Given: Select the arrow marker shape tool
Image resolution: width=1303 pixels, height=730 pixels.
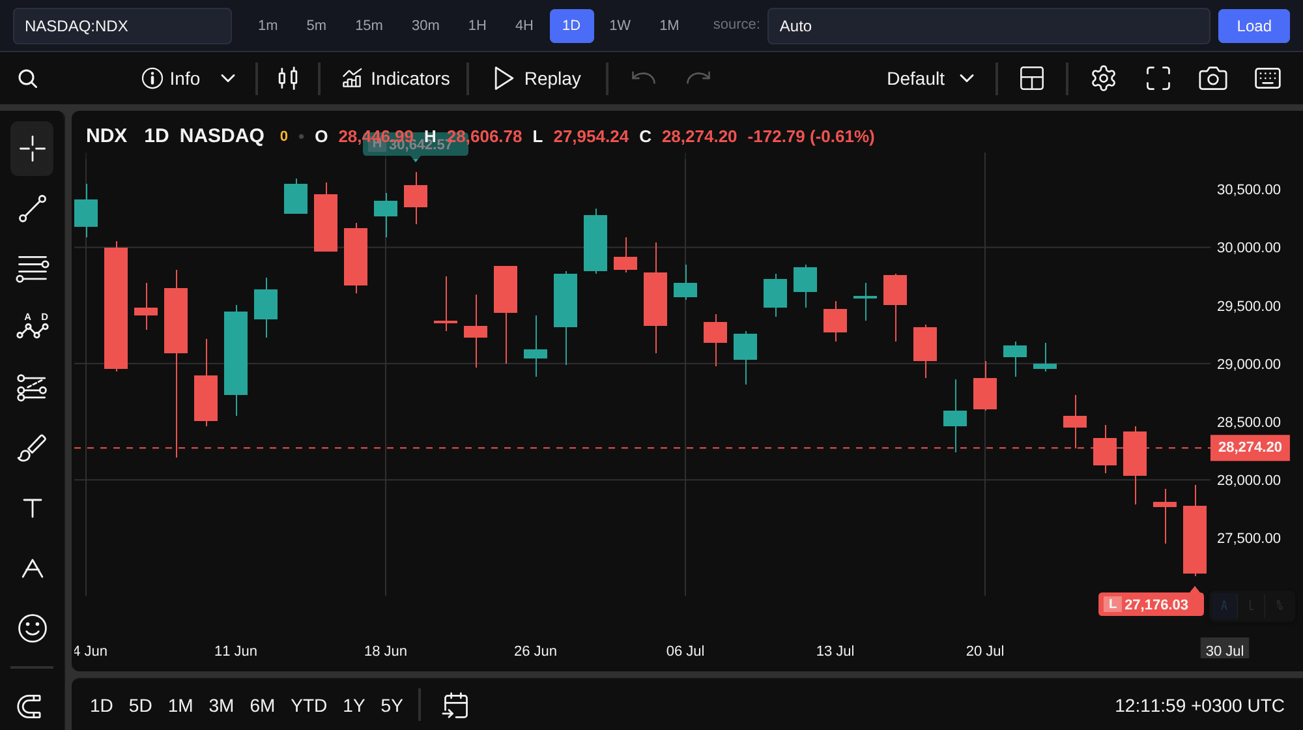Looking at the screenshot, I should (32, 568).
